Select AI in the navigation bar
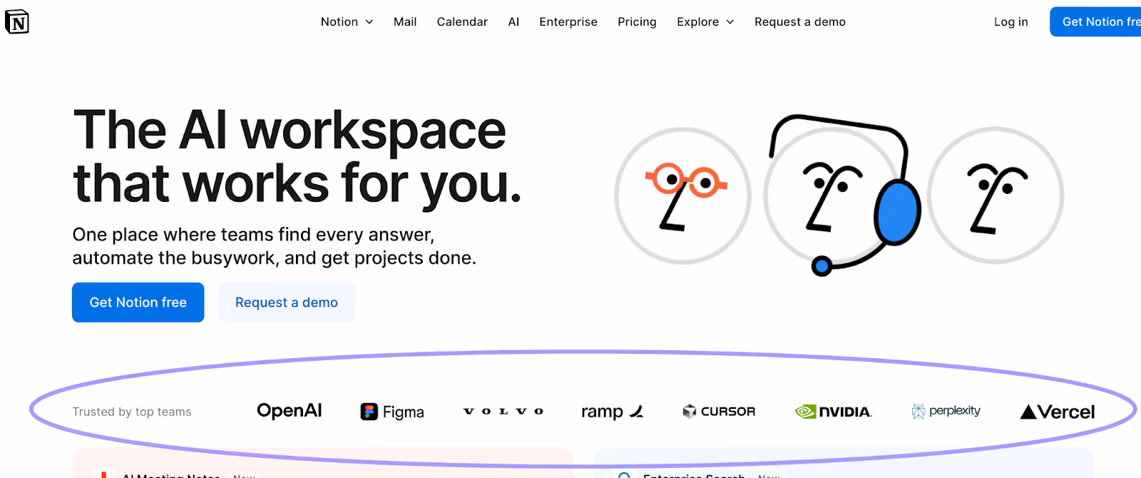This screenshot has width=1141, height=478. pos(513,22)
